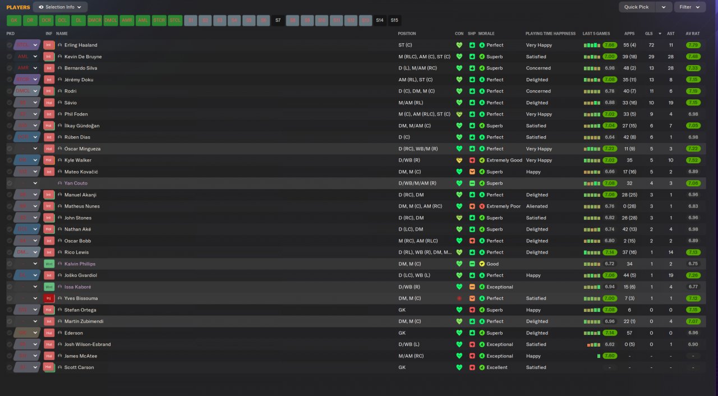Viewport: 718px width, 396px height.
Task: Open Erling Haaland's player profile
Action: pos(81,45)
